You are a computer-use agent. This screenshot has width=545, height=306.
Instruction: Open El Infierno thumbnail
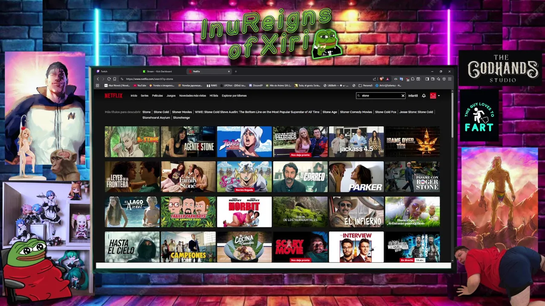click(x=356, y=212)
